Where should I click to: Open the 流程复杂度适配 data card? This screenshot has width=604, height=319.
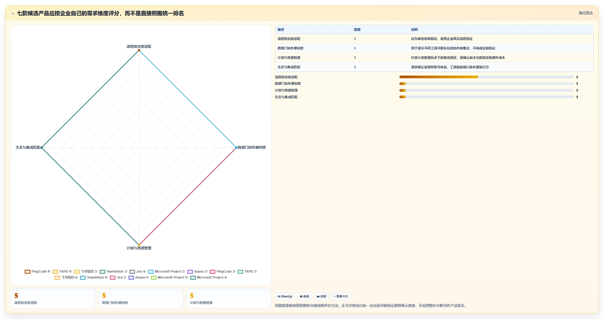point(53,298)
